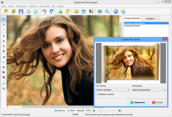Select the brush tool in sidebar

coord(4,36)
